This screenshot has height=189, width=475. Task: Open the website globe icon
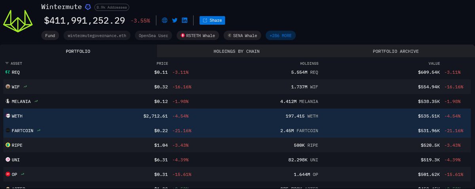[165, 20]
